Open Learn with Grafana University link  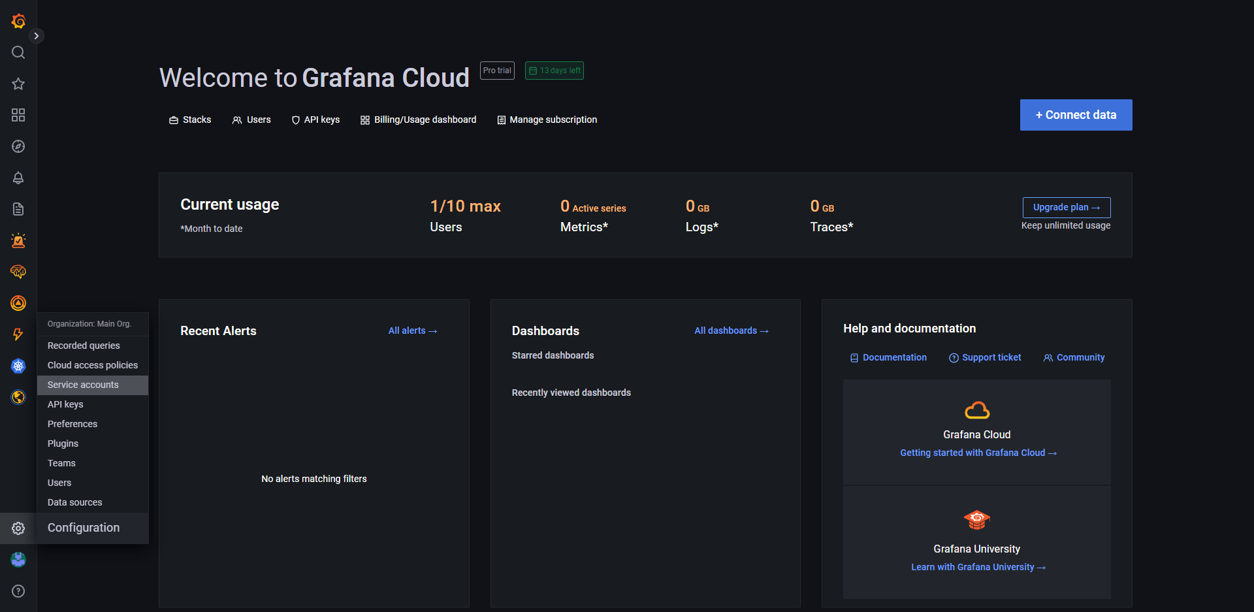coord(978,567)
